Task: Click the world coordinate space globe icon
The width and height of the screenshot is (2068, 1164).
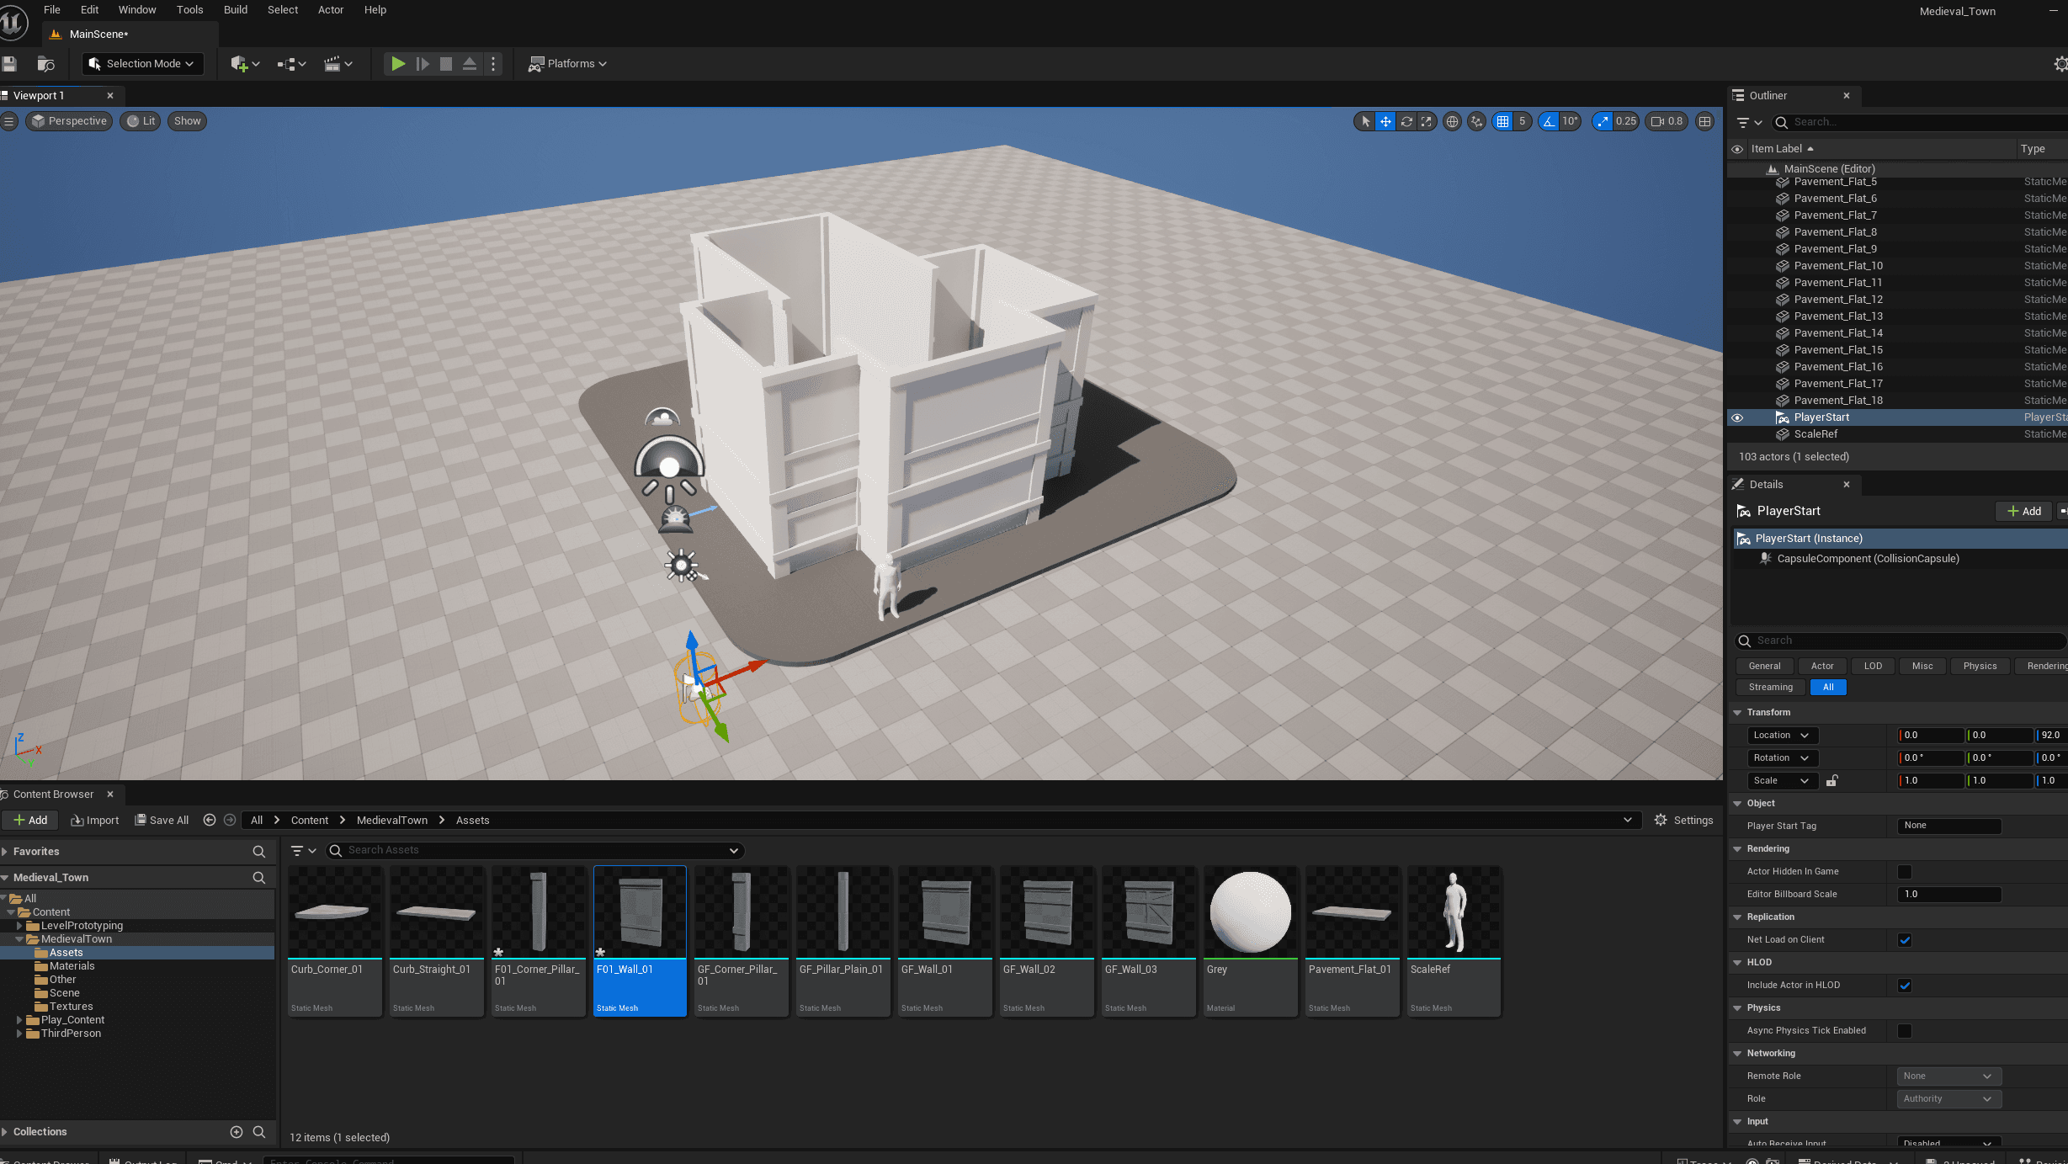Action: (x=1452, y=121)
